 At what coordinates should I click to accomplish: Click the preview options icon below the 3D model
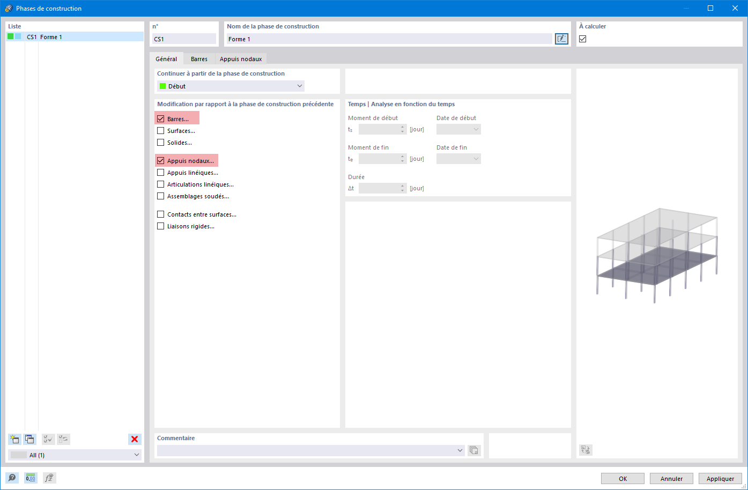click(586, 450)
